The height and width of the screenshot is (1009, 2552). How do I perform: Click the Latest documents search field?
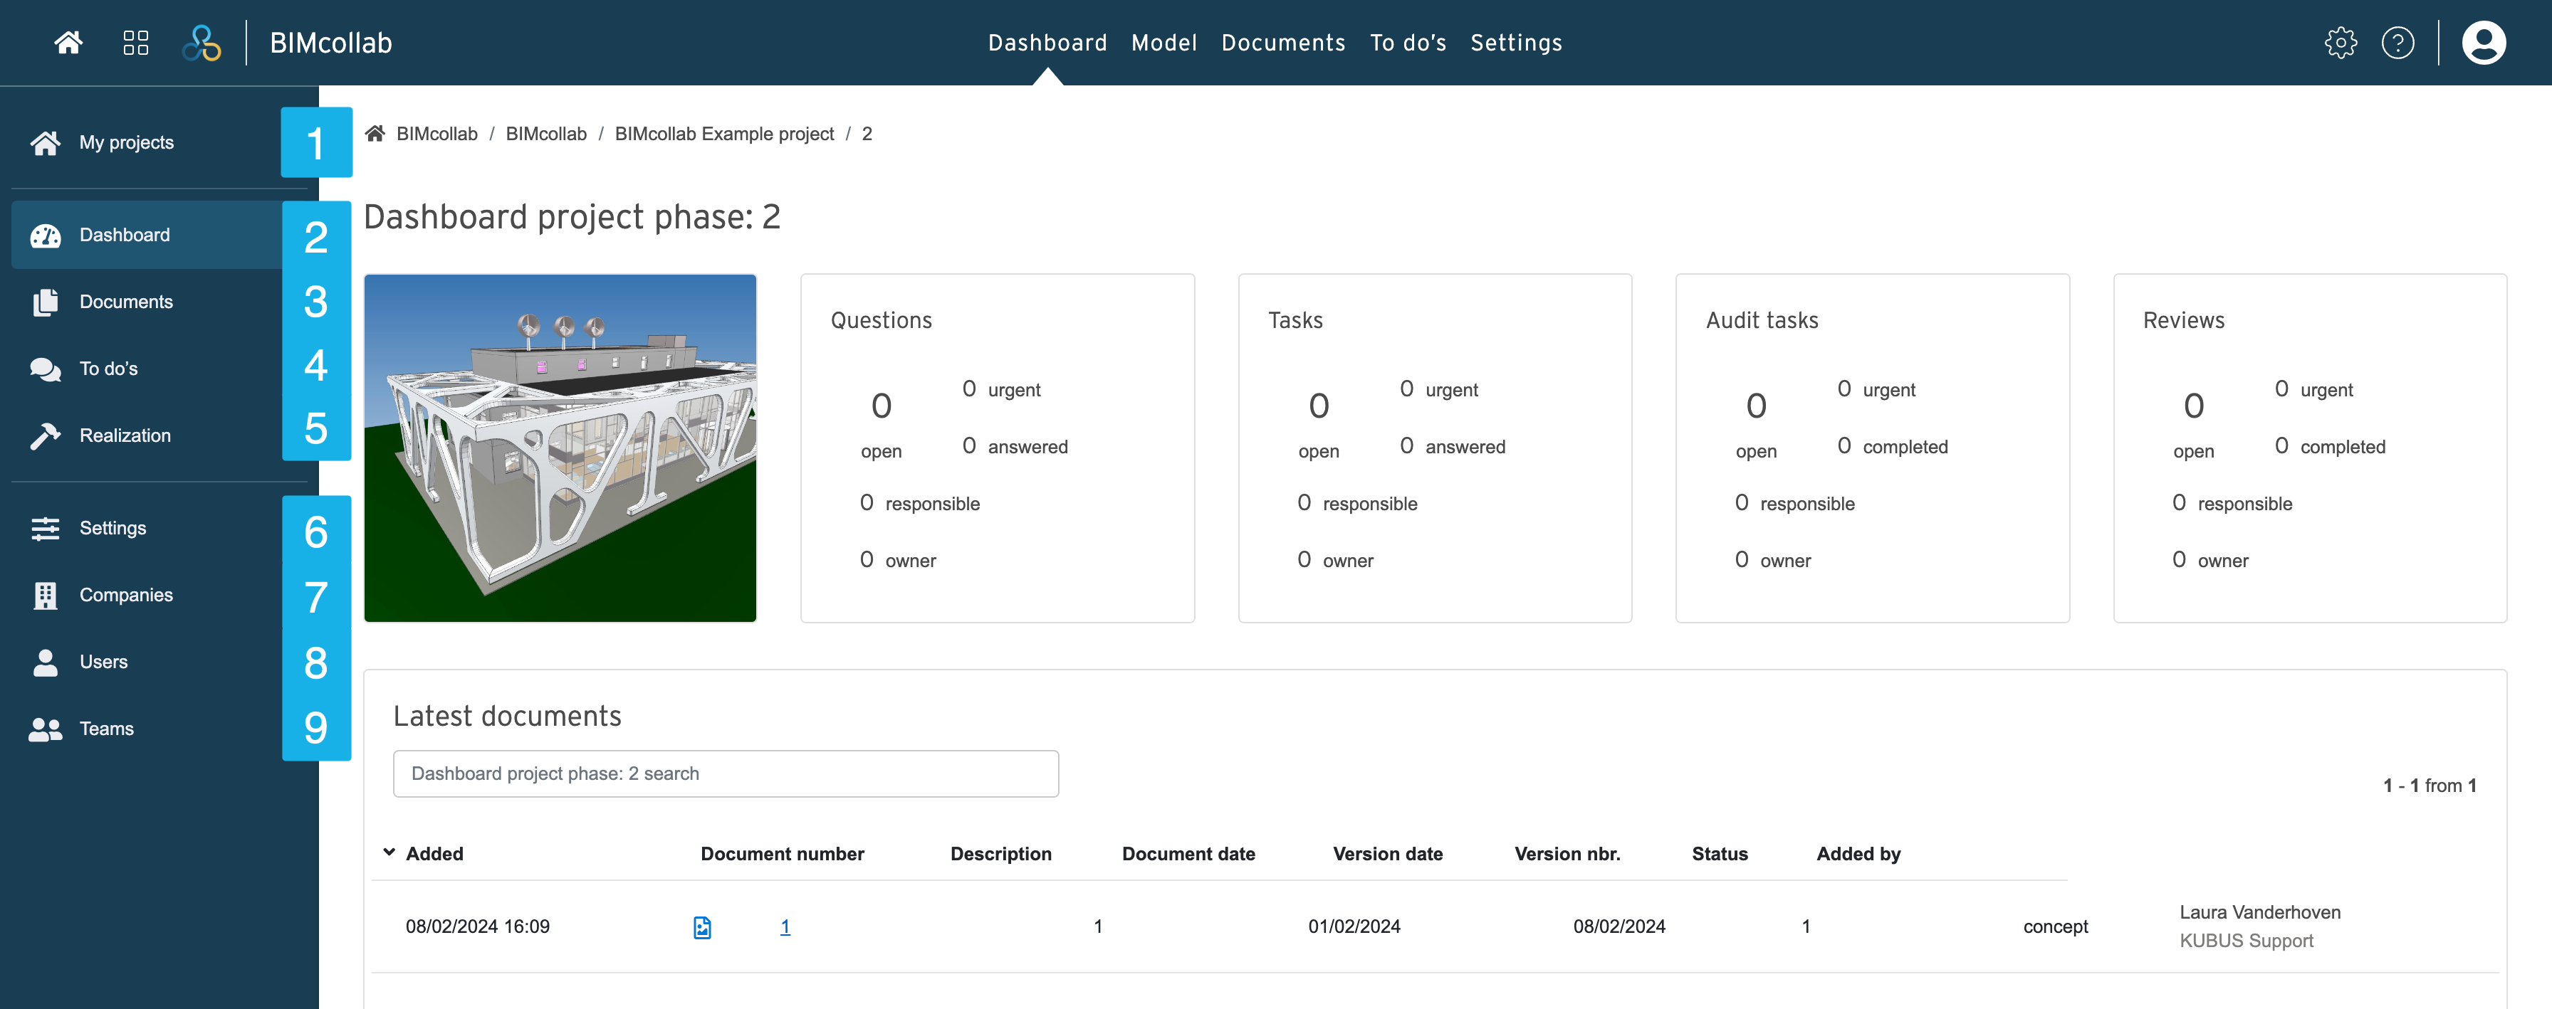[x=725, y=773]
